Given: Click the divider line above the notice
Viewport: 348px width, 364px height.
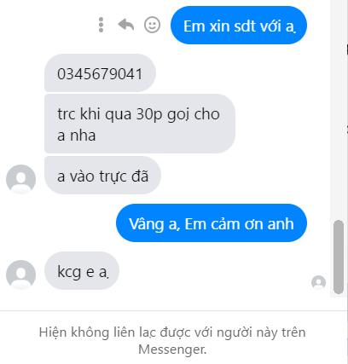Looking at the screenshot, I should (174, 311).
